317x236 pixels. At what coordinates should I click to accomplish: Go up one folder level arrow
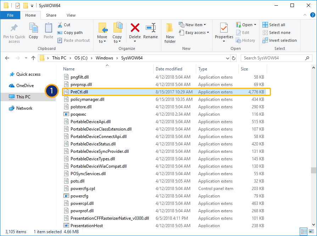tap(33, 58)
